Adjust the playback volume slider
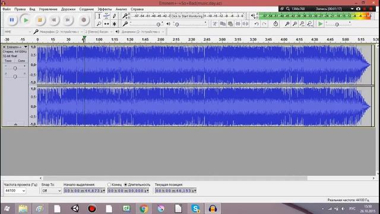Screen dimensions: 380x214 (x=177, y=24)
